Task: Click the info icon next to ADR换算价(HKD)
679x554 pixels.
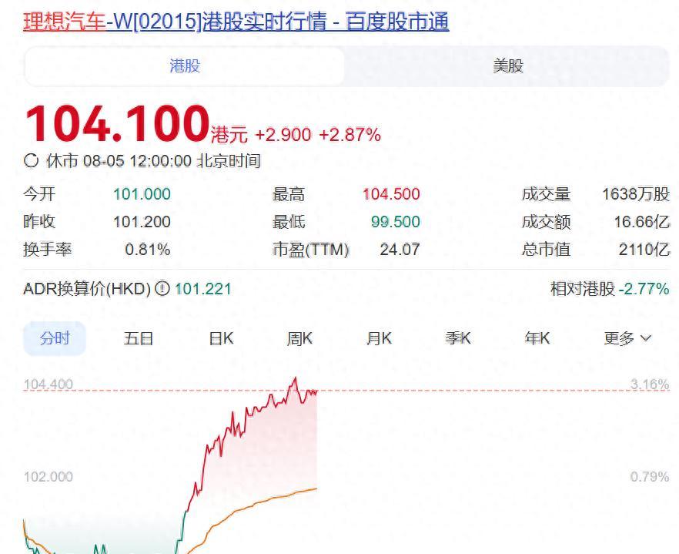Action: 162,288
